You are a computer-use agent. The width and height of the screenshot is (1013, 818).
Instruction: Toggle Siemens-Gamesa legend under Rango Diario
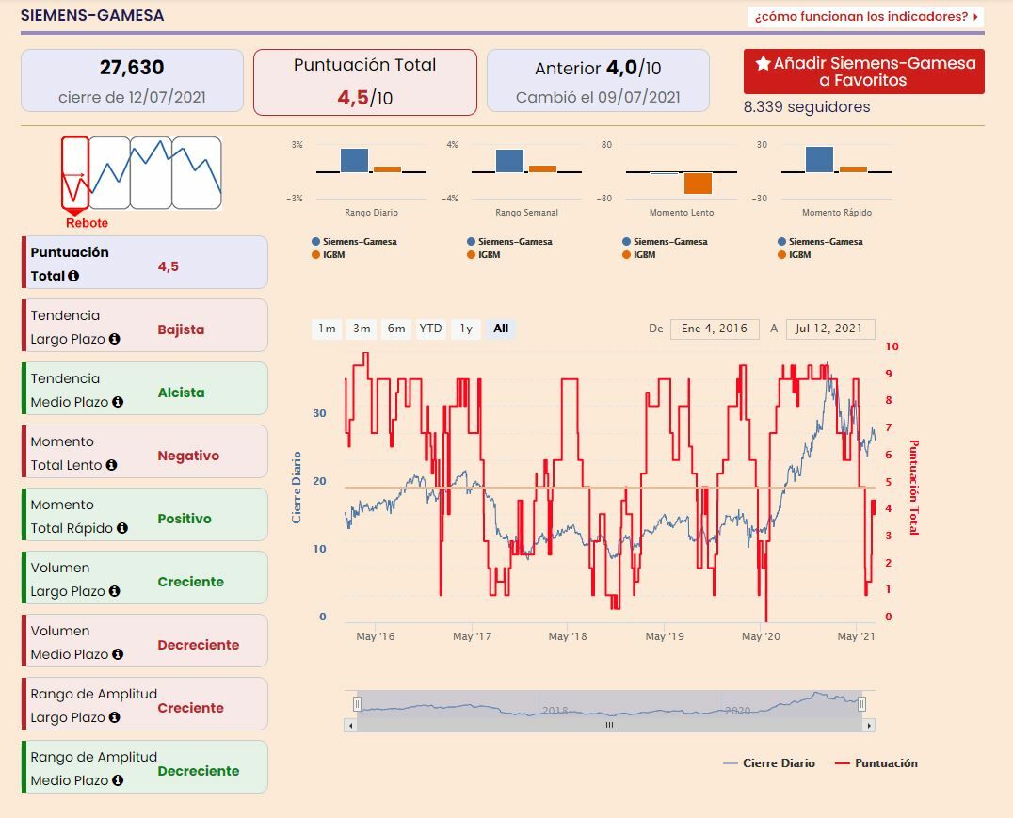(x=354, y=242)
